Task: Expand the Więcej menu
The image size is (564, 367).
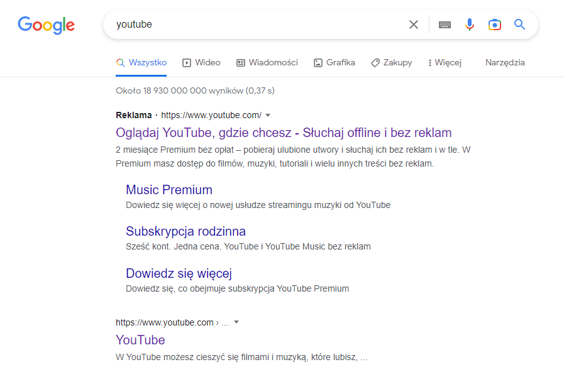Action: click(x=445, y=63)
